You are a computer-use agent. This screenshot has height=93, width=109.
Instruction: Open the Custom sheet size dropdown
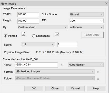coord(43,27)
